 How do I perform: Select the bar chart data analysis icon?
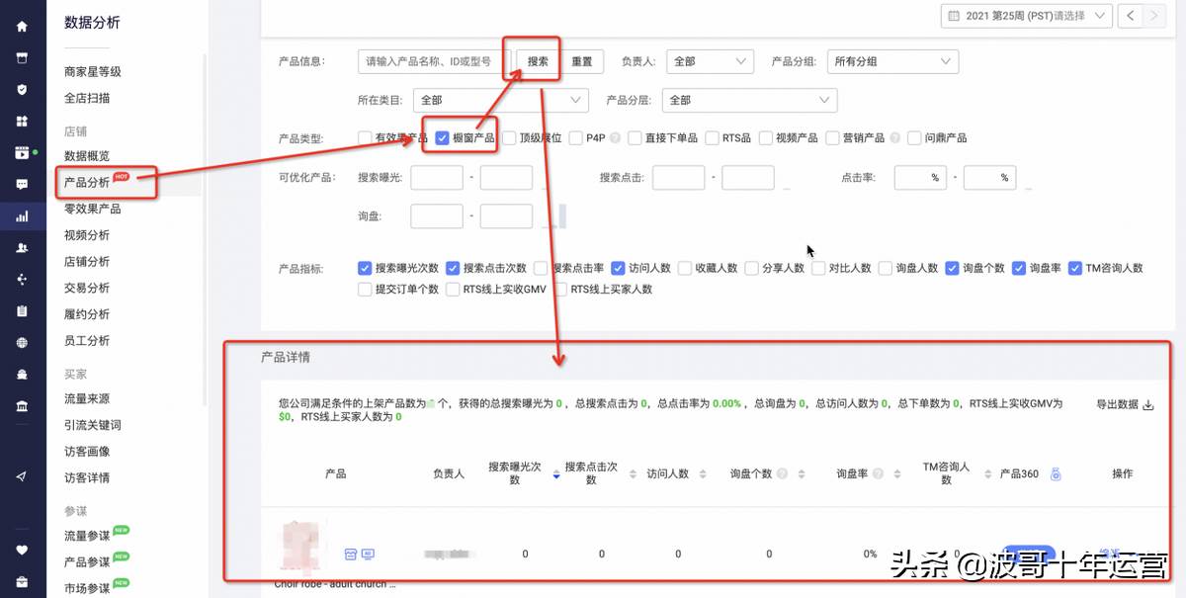coord(22,216)
